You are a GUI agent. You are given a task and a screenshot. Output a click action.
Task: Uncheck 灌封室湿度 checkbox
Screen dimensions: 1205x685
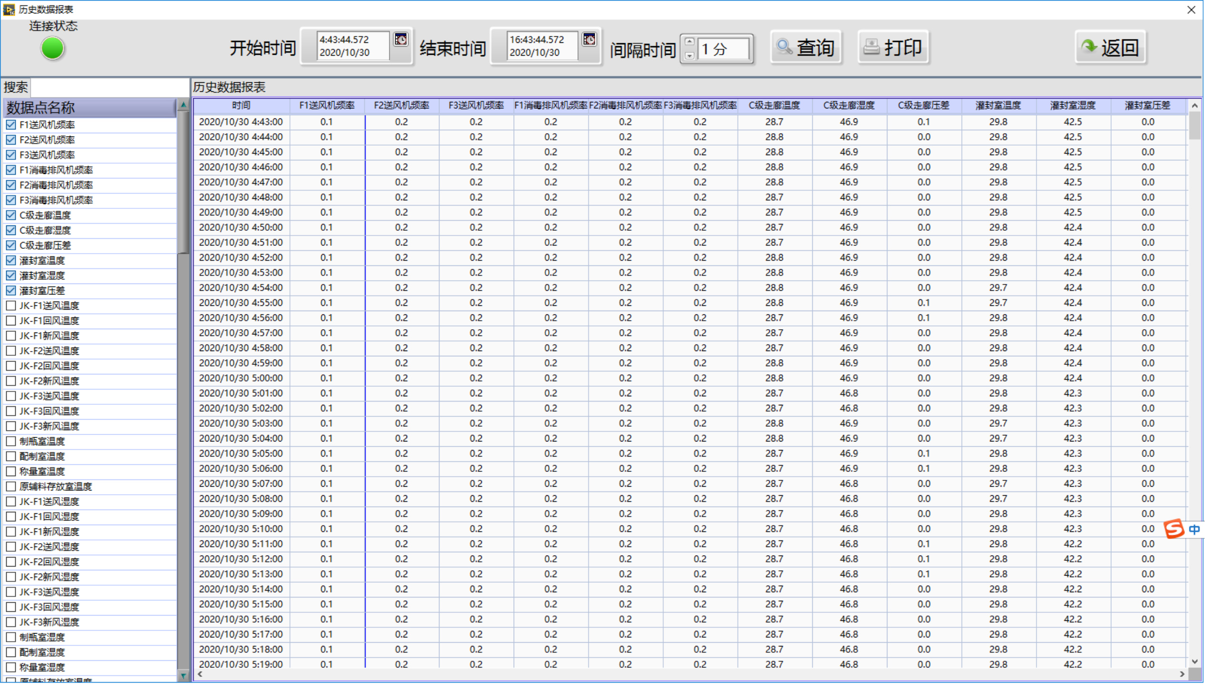11,276
